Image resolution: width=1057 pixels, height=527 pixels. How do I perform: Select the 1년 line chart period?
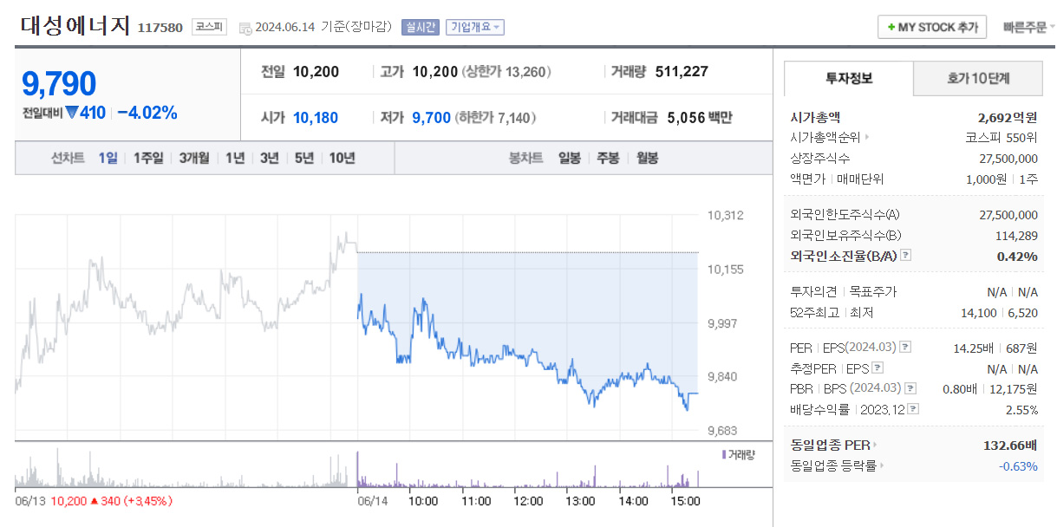(x=235, y=158)
